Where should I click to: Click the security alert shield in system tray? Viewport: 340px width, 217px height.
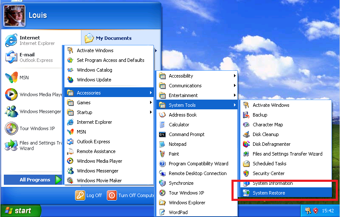pyautogui.click(x=315, y=211)
